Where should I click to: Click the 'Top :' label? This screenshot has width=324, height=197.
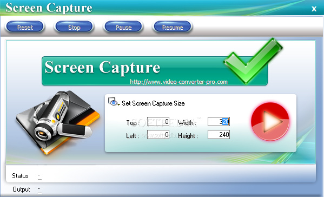(133, 123)
